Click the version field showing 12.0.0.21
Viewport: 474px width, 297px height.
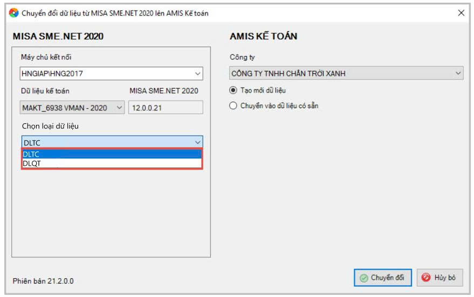click(x=166, y=108)
